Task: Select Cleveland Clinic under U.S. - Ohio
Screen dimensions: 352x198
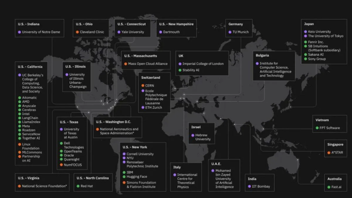Action: click(90, 32)
